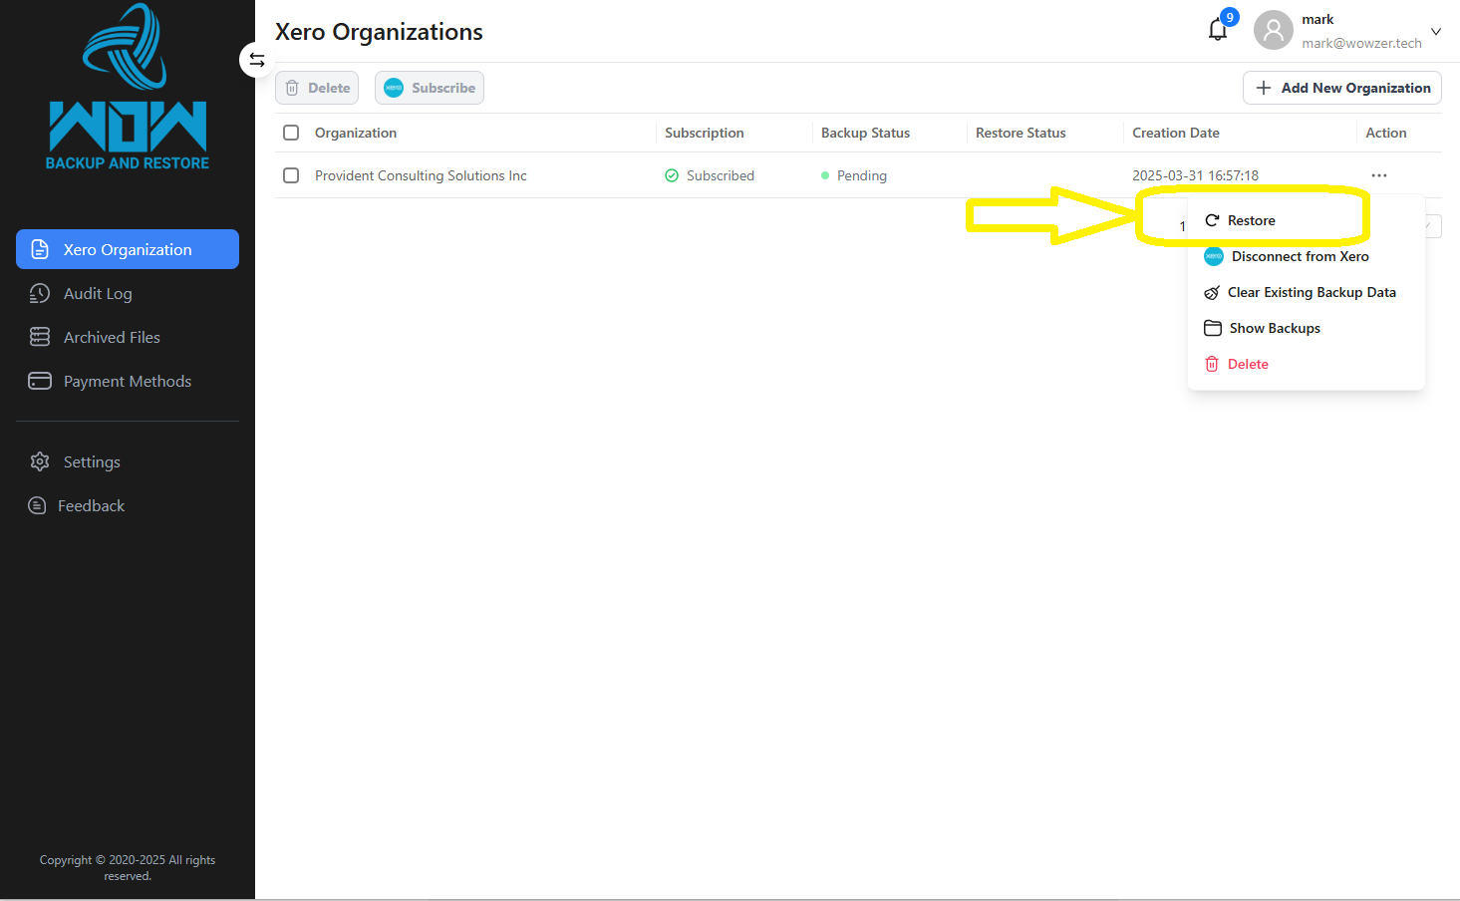Choose Clear Existing Backup Data
This screenshot has height=901, width=1460.
tap(1311, 292)
